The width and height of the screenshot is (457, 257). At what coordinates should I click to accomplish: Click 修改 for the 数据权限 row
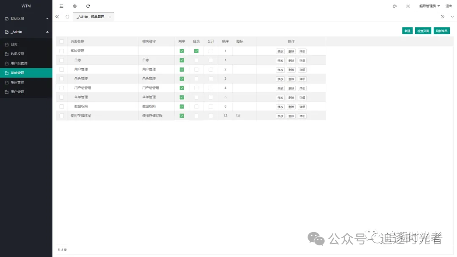(x=281, y=107)
